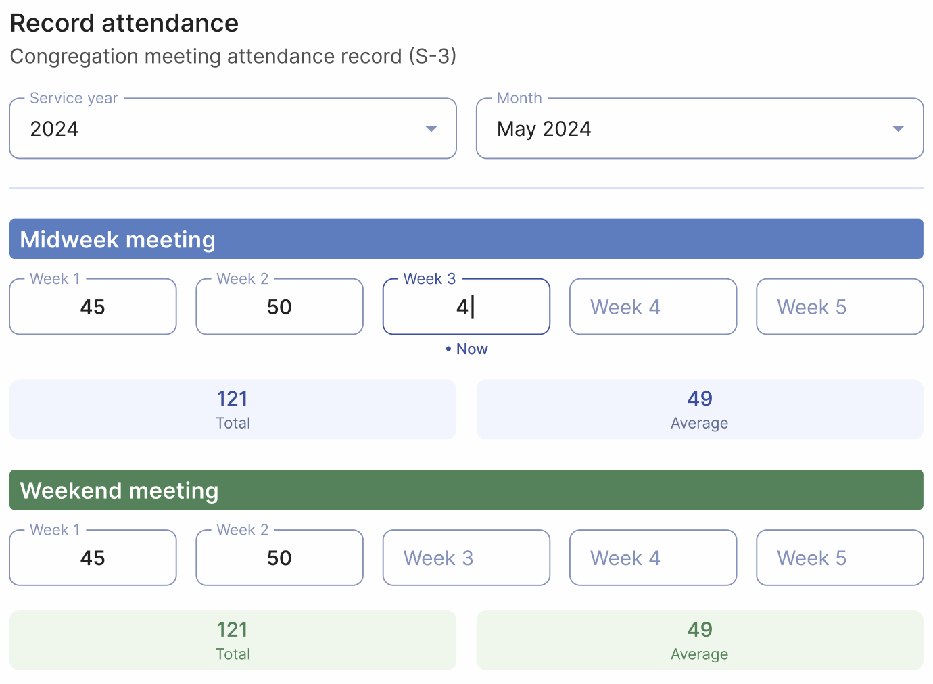Open the Month dropdown showing May 2024

pyautogui.click(x=699, y=128)
